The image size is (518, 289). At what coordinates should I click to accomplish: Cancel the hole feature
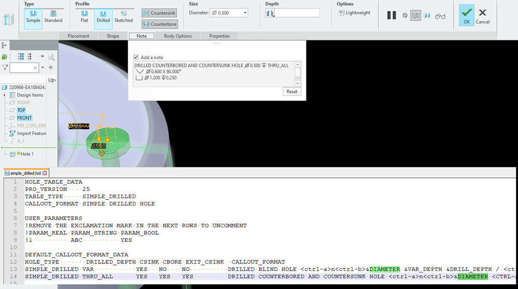coord(483,16)
